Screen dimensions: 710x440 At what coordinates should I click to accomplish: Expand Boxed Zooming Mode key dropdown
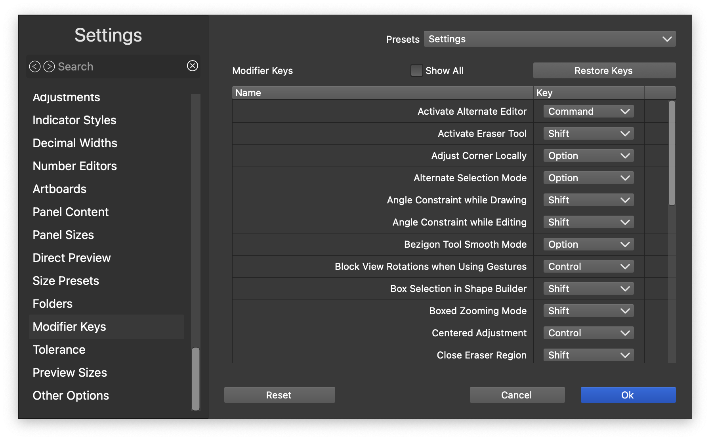[x=588, y=311]
